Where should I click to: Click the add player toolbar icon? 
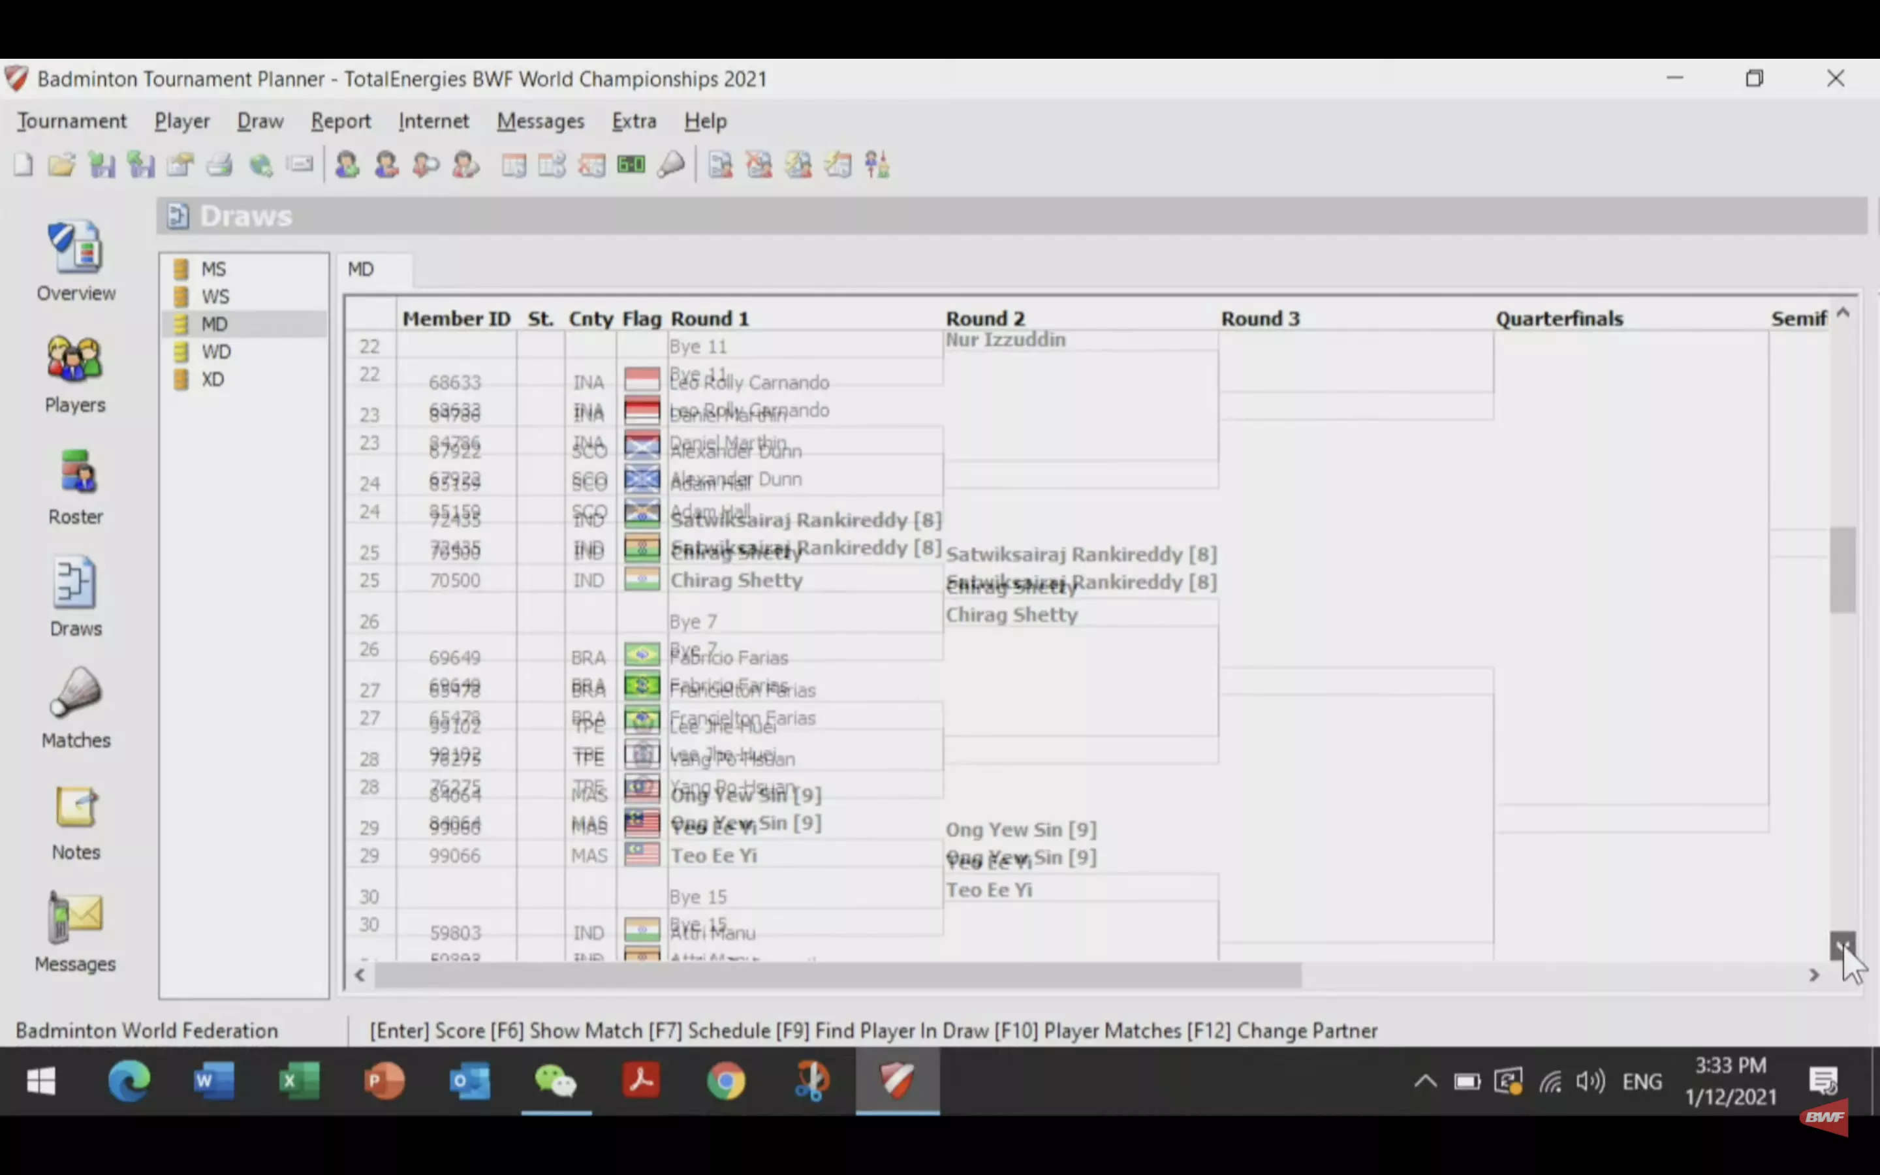[347, 164]
